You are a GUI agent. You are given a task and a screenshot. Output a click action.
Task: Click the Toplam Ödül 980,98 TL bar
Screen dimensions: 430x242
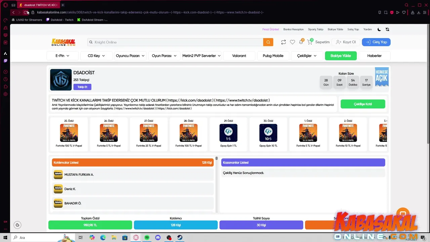90,225
